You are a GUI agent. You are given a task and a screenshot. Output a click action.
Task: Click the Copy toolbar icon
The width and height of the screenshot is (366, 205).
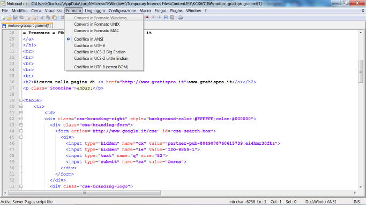tap(48, 18)
